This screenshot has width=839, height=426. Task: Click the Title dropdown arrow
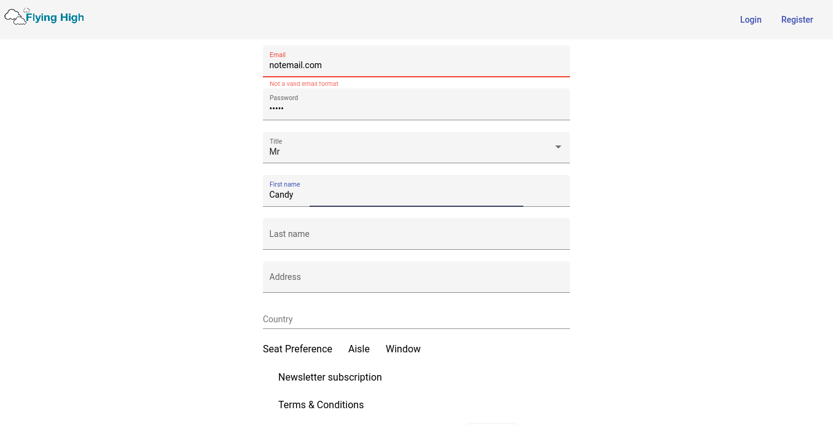558,147
